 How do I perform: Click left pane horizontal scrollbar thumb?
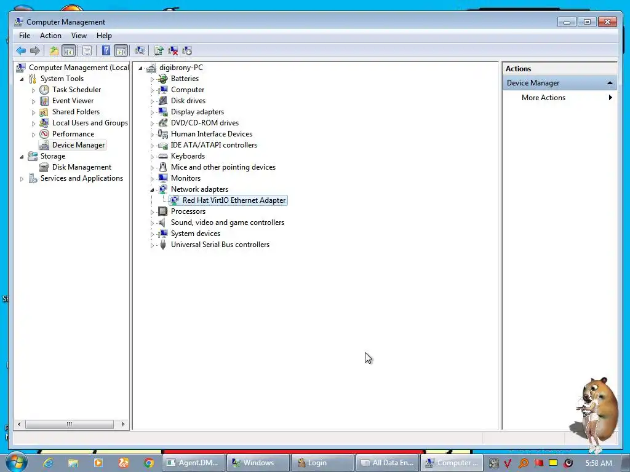click(x=69, y=424)
